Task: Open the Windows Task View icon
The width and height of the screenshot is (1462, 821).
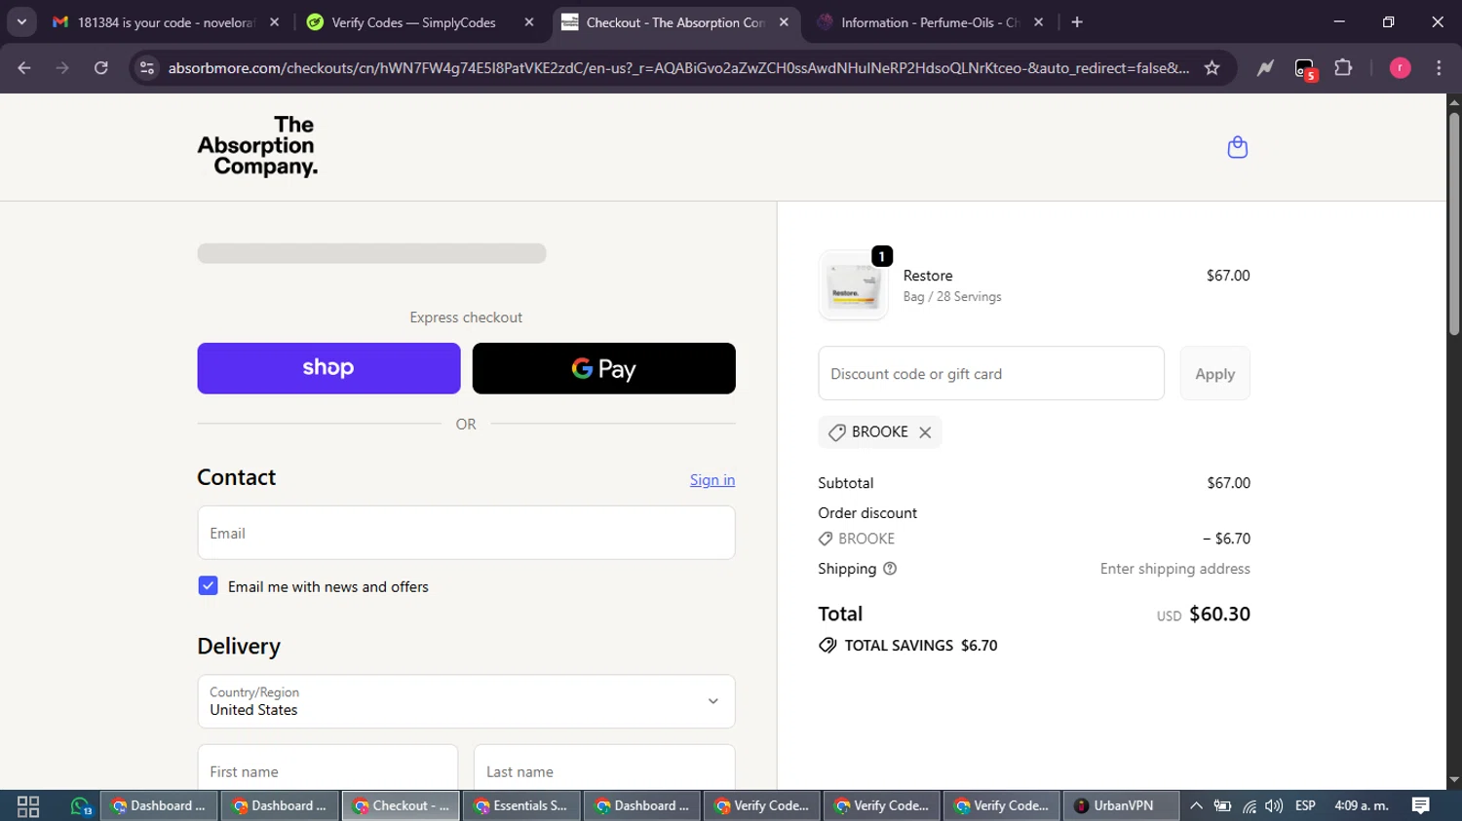Action: tap(28, 805)
